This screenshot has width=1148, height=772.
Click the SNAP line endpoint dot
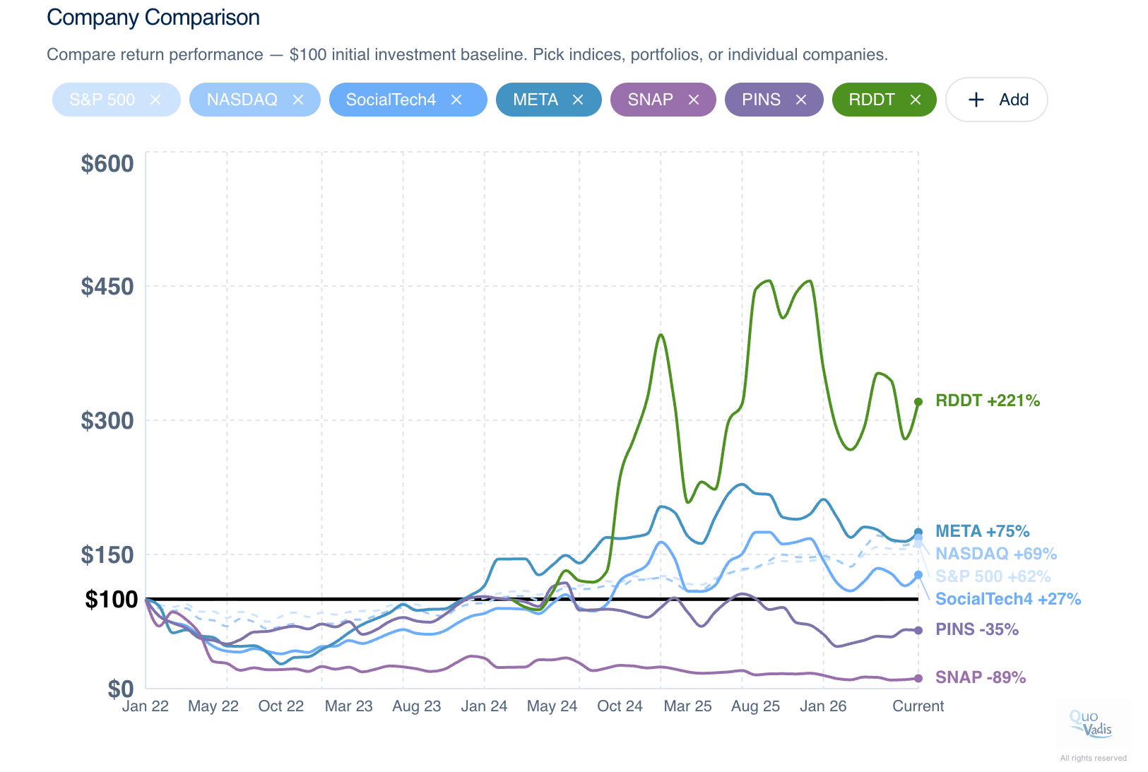click(x=918, y=678)
